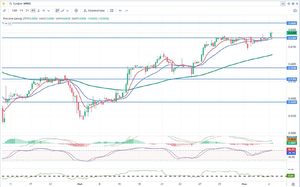Click the ОТКР 0.6456 open value
The width and height of the screenshot is (300, 187).
point(30,19)
